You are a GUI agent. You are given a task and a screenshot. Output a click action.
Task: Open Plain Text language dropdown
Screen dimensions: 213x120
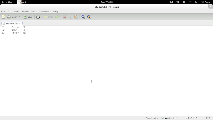152,118
